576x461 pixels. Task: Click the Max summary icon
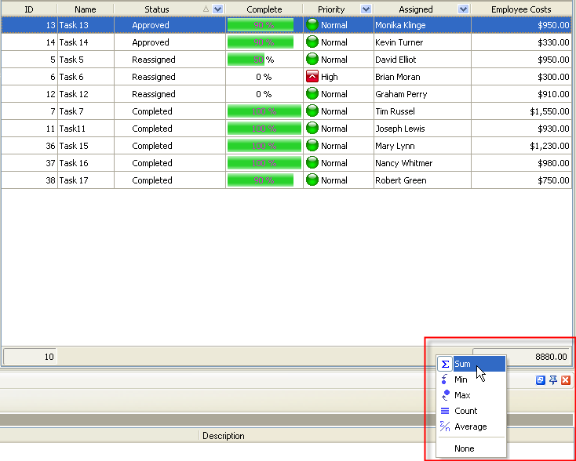click(445, 395)
